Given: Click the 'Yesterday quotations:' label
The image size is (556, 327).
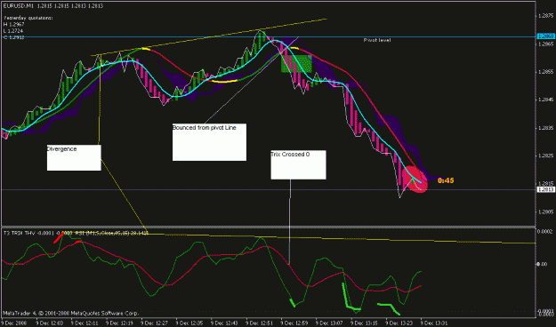Looking at the screenshot, I should (x=28, y=18).
